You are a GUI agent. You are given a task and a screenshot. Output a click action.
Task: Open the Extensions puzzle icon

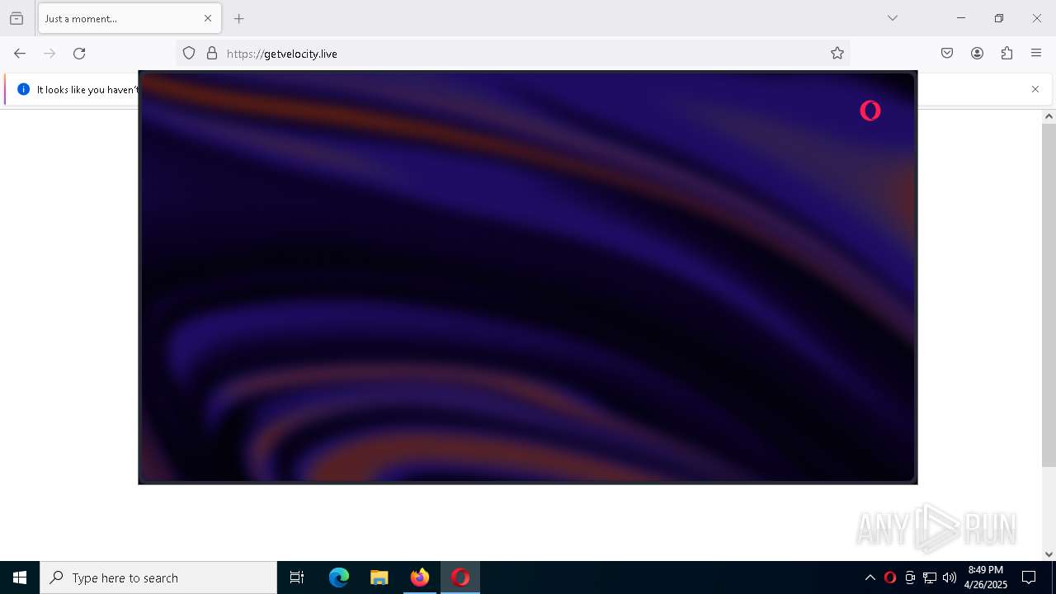[x=1006, y=54]
